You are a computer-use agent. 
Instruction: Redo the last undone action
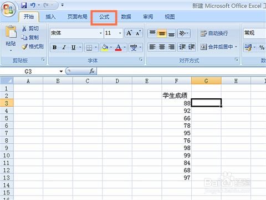46,5
